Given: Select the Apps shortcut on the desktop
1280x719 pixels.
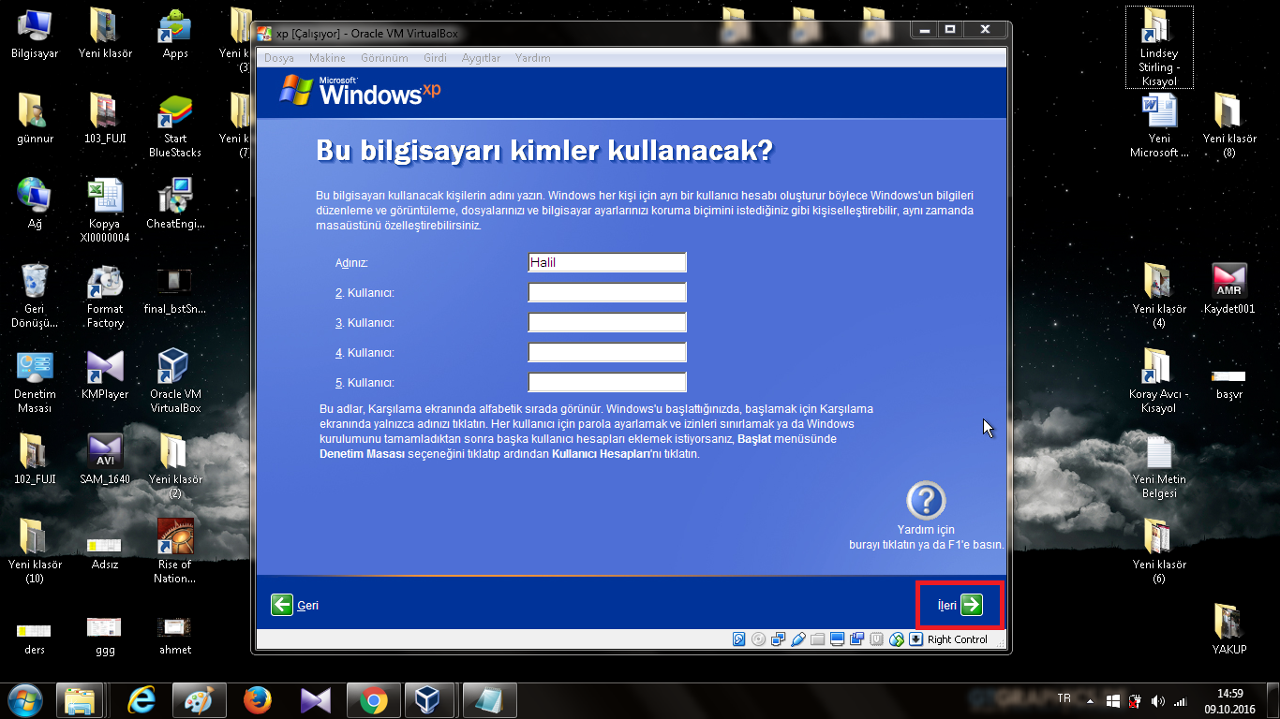Looking at the screenshot, I should click(175, 35).
